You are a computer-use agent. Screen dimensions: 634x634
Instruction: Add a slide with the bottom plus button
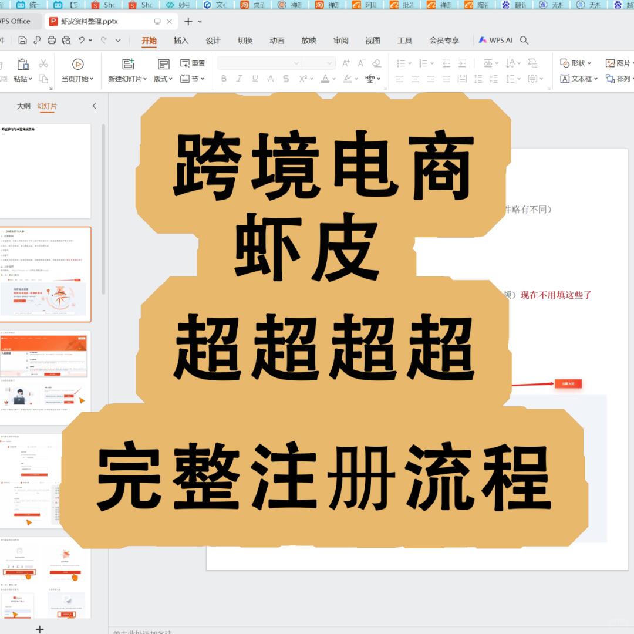coord(40,629)
